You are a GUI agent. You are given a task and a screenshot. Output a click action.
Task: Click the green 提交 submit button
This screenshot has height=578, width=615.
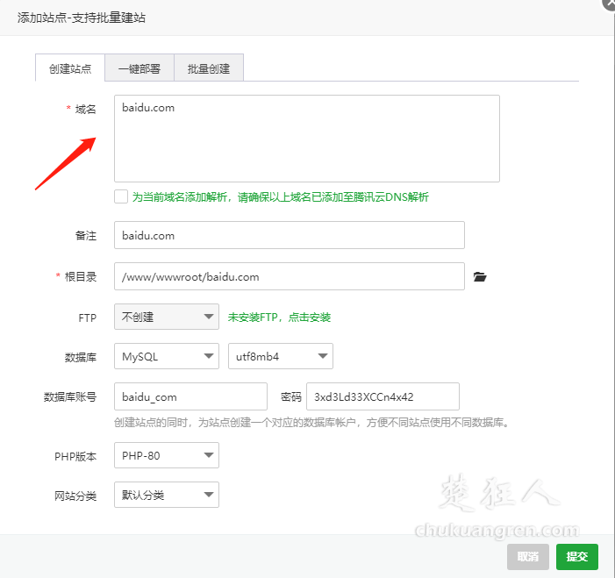(x=576, y=556)
